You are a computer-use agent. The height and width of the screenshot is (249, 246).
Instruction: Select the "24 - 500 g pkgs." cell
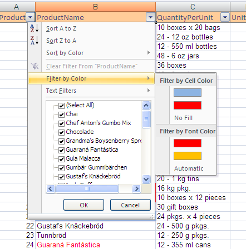click(x=193, y=226)
